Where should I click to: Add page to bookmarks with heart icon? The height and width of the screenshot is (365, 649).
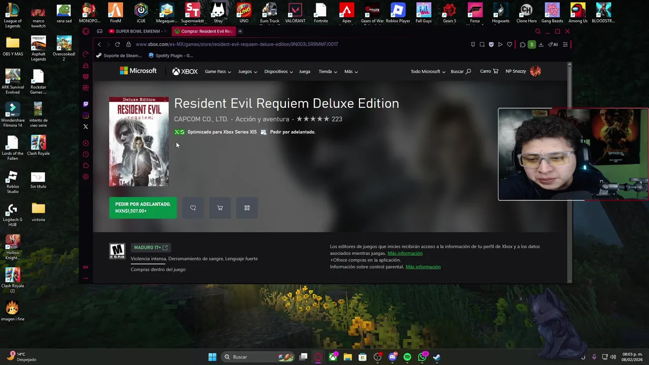pyautogui.click(x=510, y=45)
